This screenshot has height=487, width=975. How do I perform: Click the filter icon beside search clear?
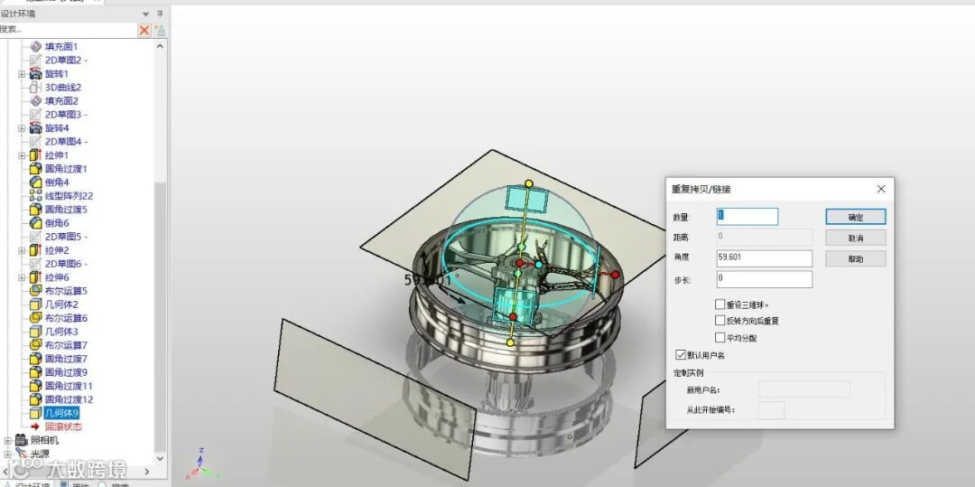[x=161, y=30]
